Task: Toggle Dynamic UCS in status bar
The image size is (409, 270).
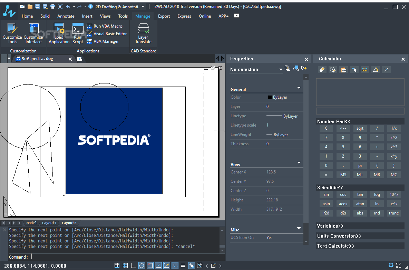Action: point(167,266)
